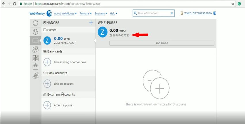This screenshot has width=245, height=124.
Task: Open the Help dropdown menu
Action: pyautogui.click(x=114, y=13)
